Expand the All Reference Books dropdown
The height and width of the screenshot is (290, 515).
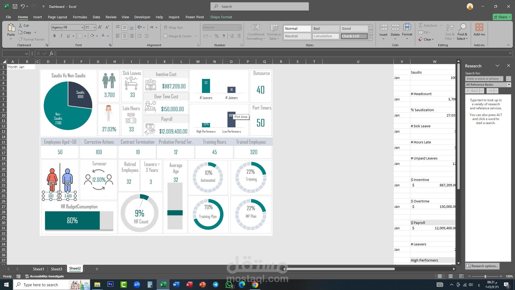pyautogui.click(x=509, y=85)
